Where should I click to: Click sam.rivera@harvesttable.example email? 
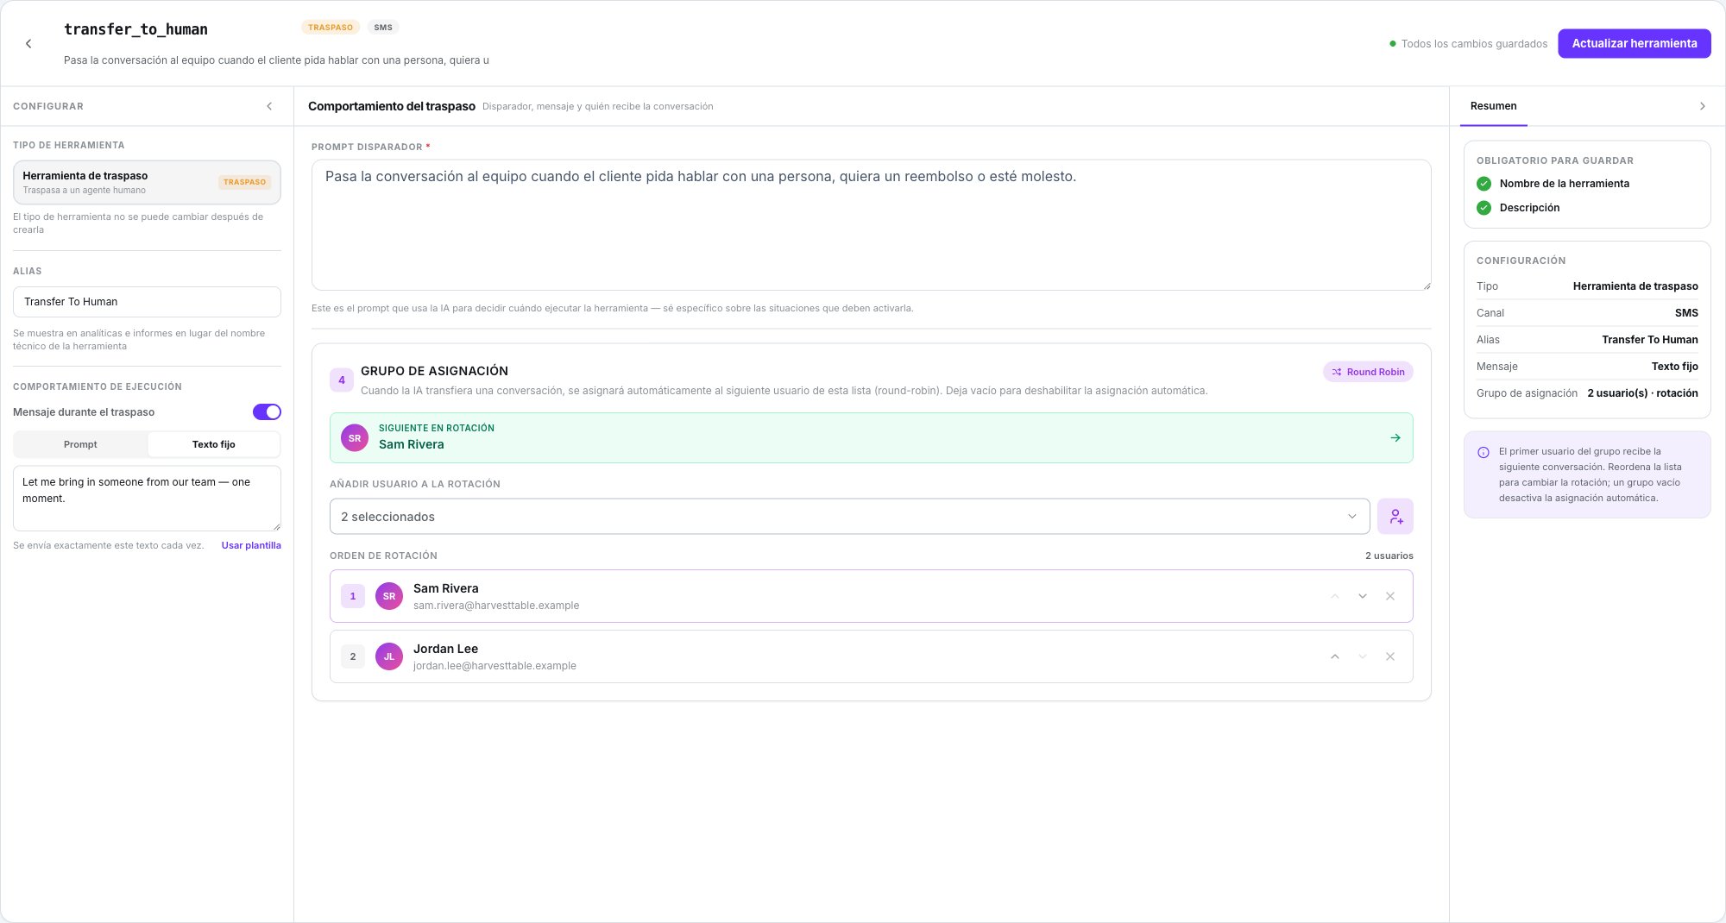click(x=496, y=606)
